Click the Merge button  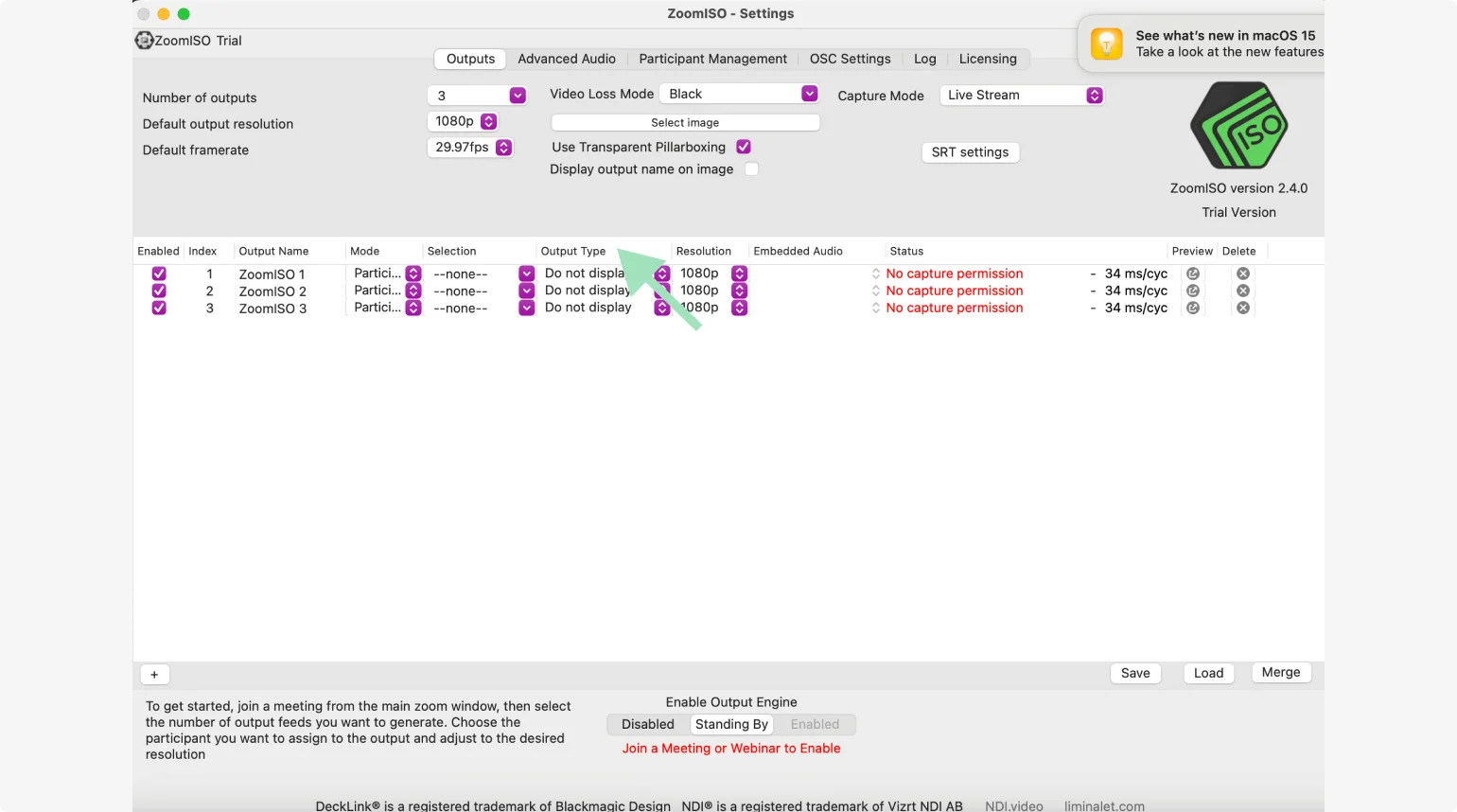(x=1280, y=672)
